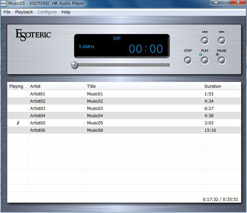
Task: Click the next track button
Action: pos(222,41)
